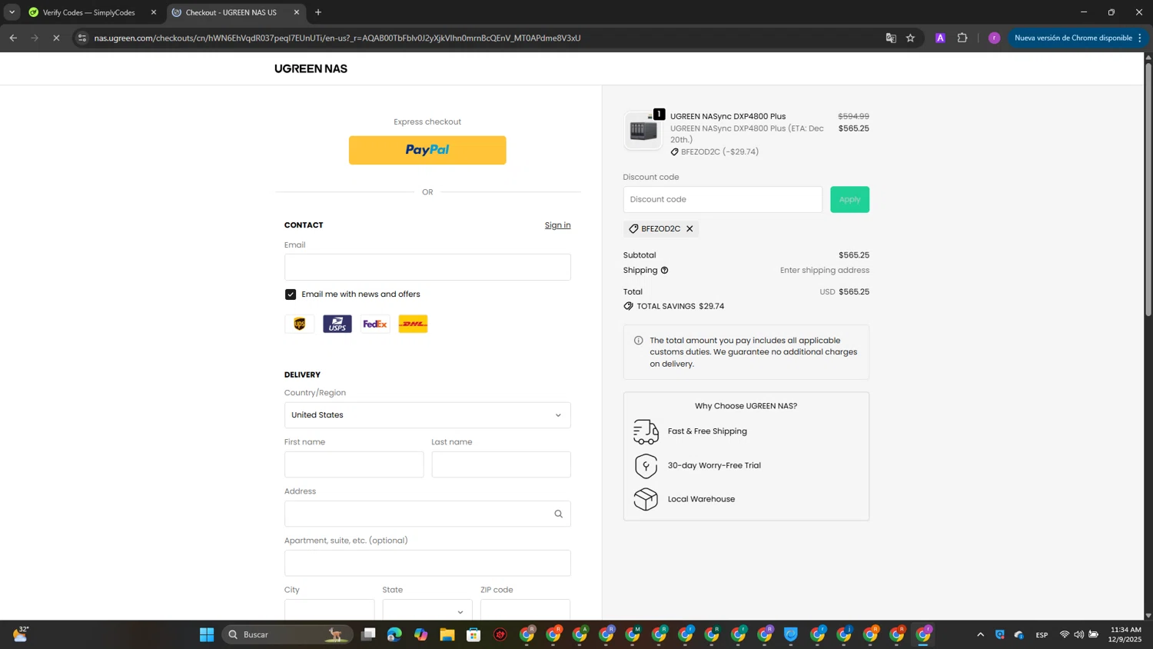Screen dimensions: 1153x649
Task: Click the Apply discount button
Action: tap(849, 199)
